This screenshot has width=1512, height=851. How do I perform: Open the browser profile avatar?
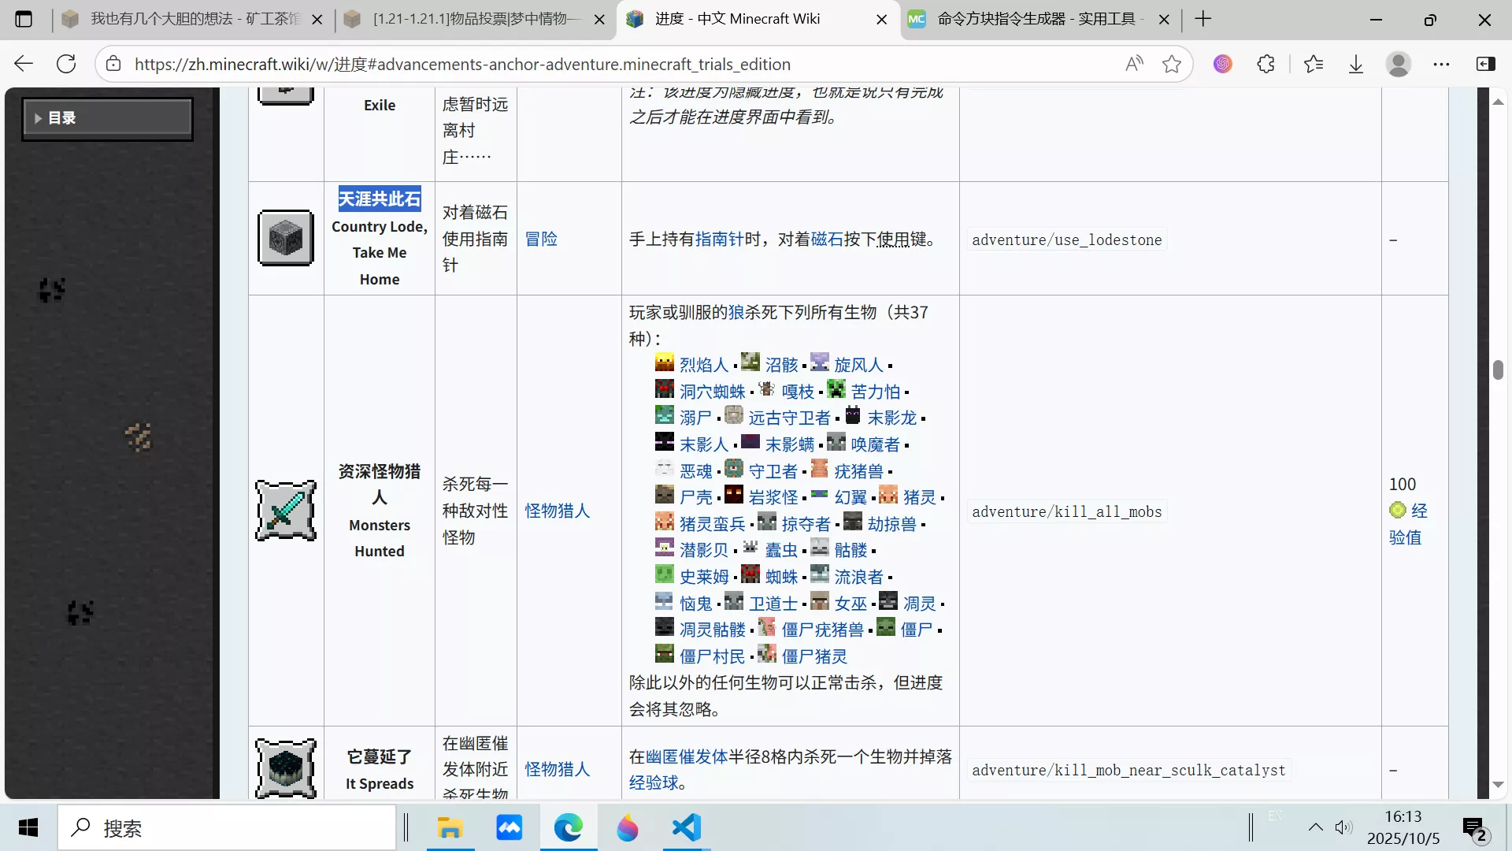(1399, 64)
